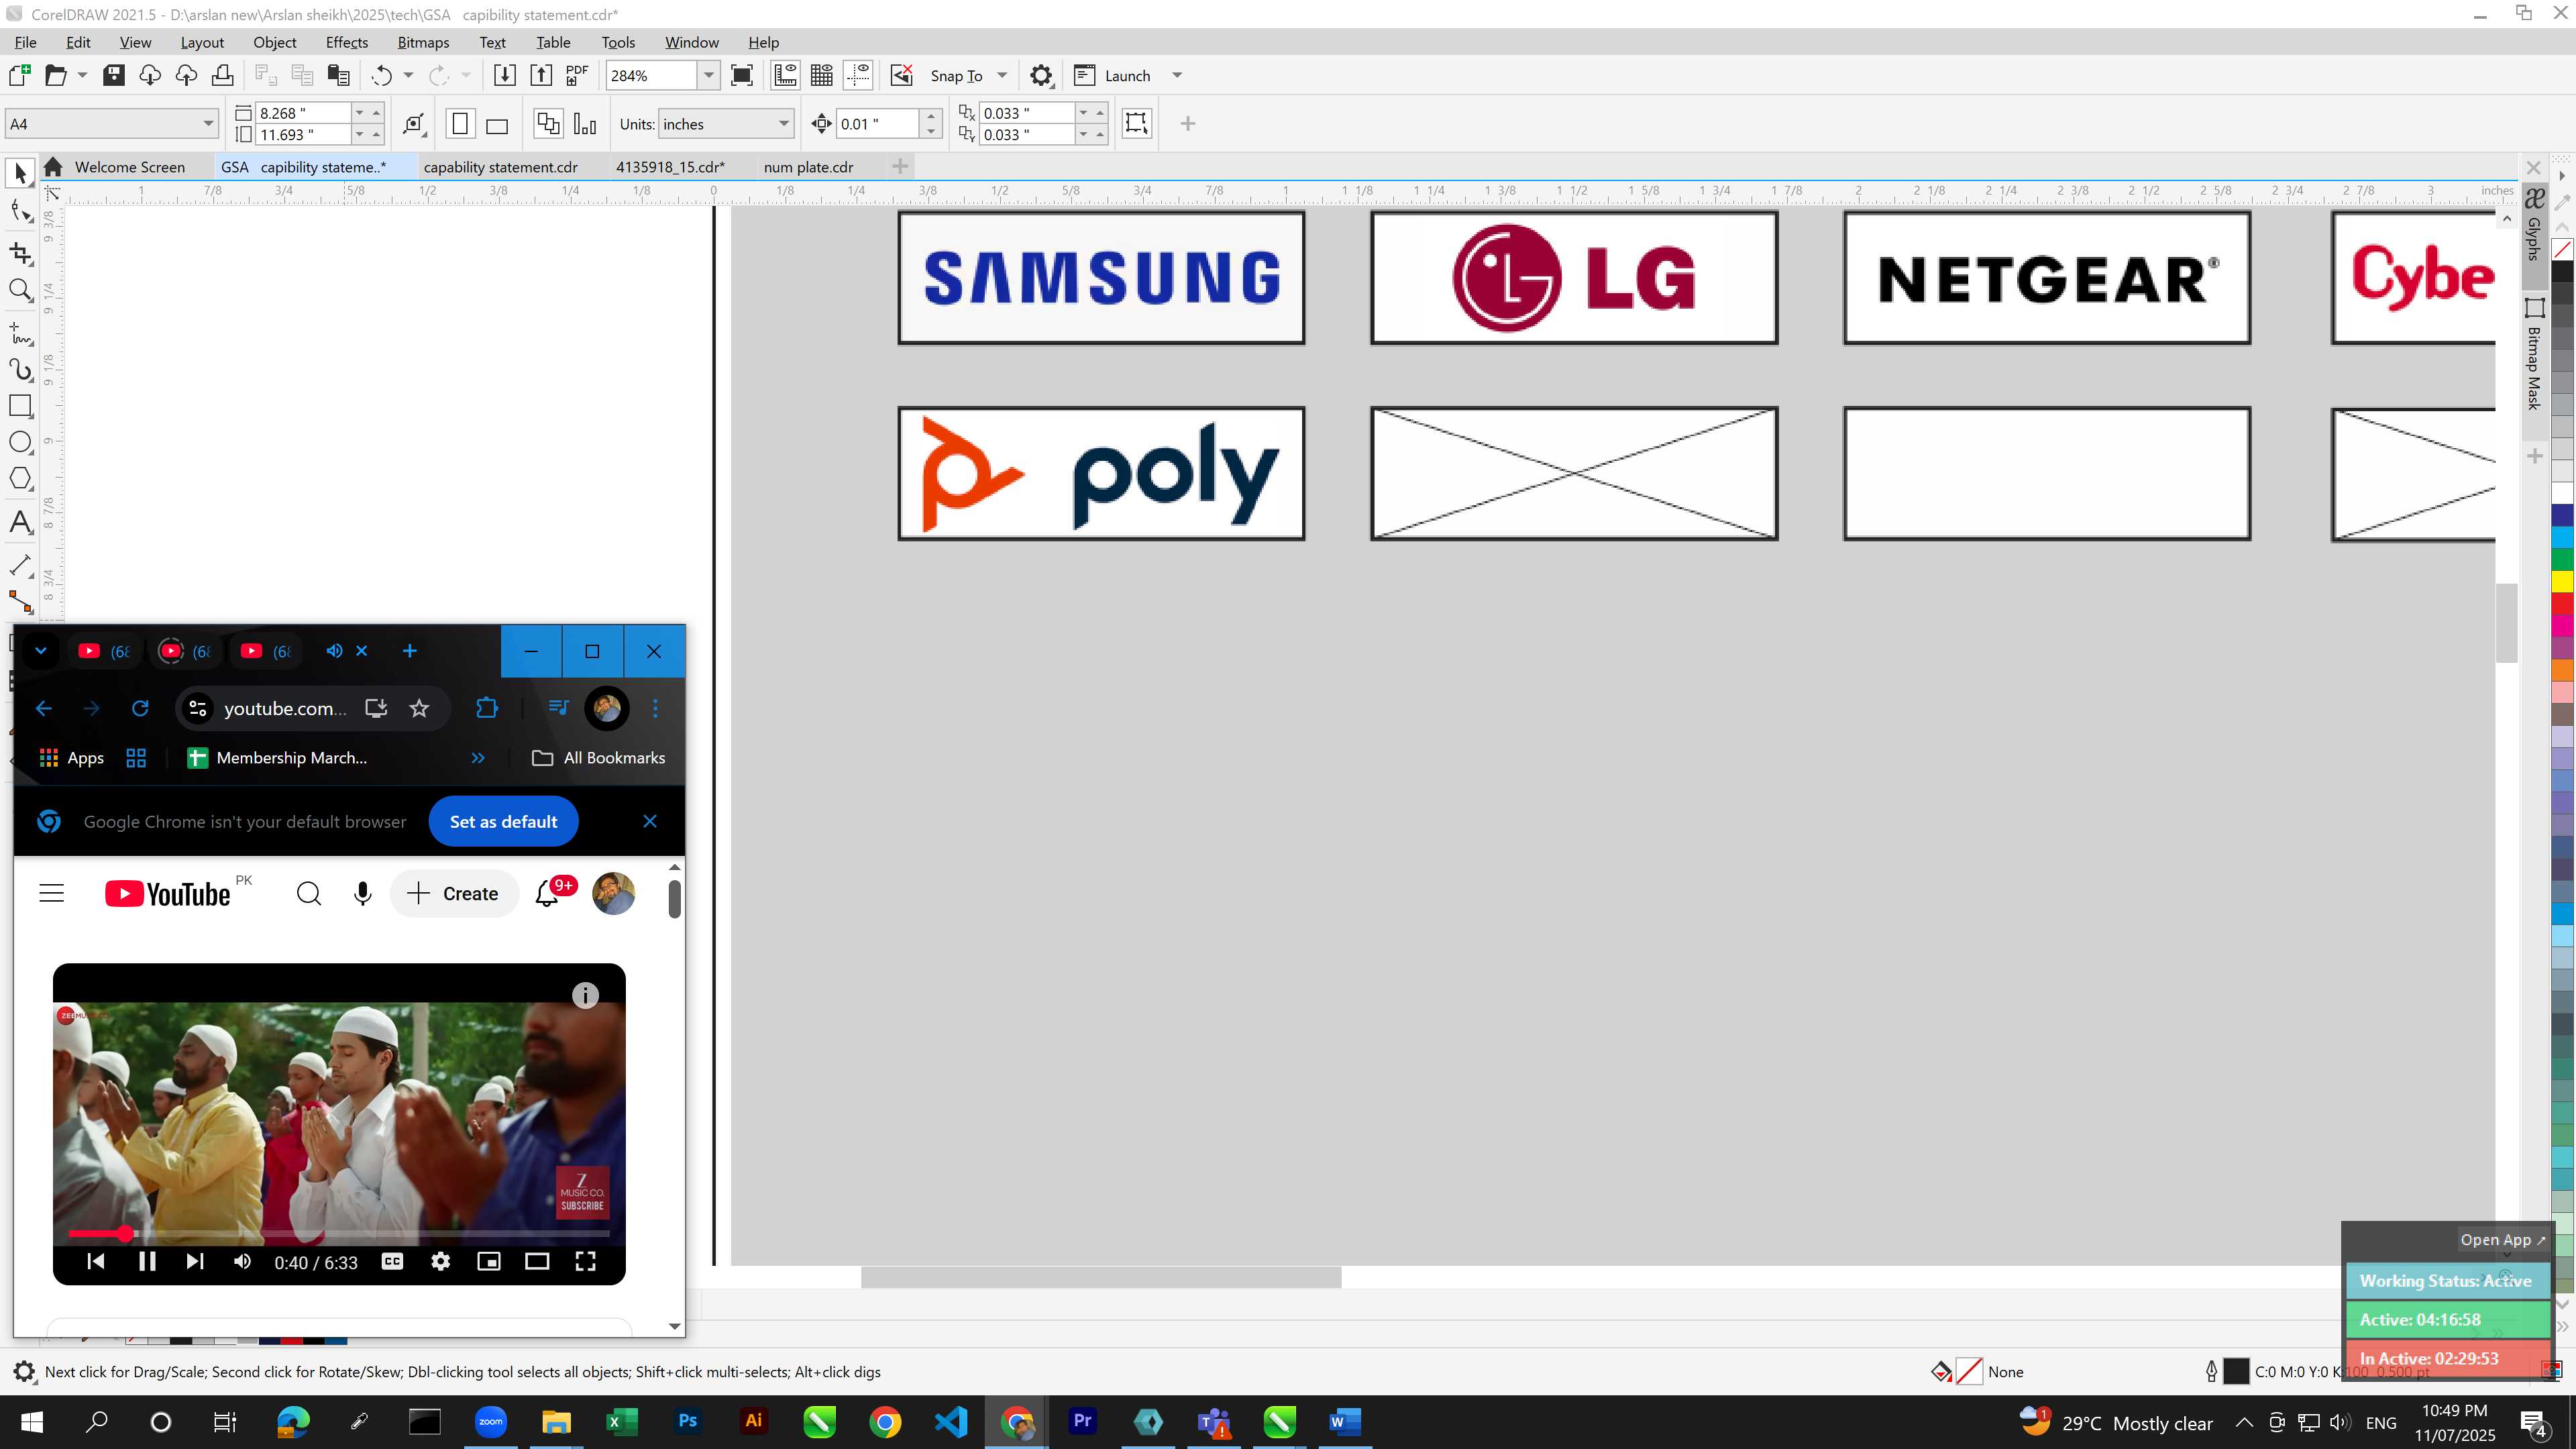Click the page width input field
Image resolution: width=2576 pixels, height=1449 pixels.
[303, 113]
